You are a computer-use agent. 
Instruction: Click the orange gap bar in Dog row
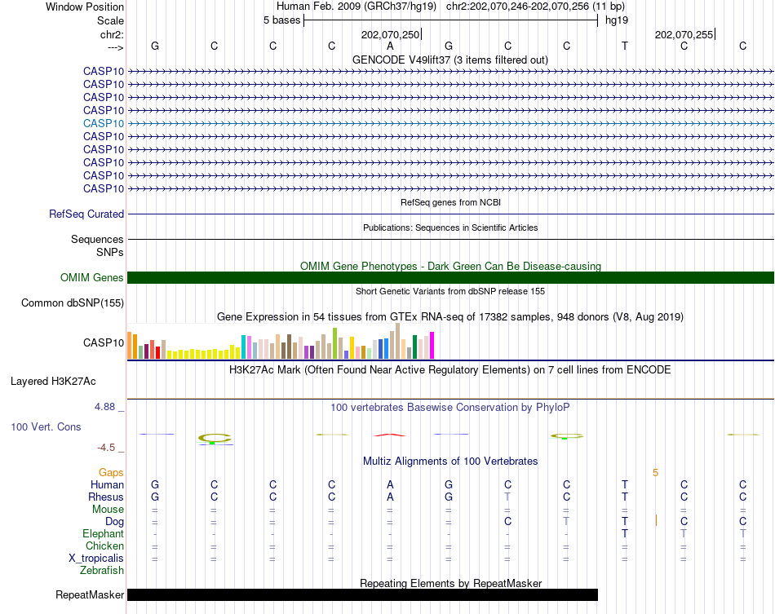click(656, 520)
